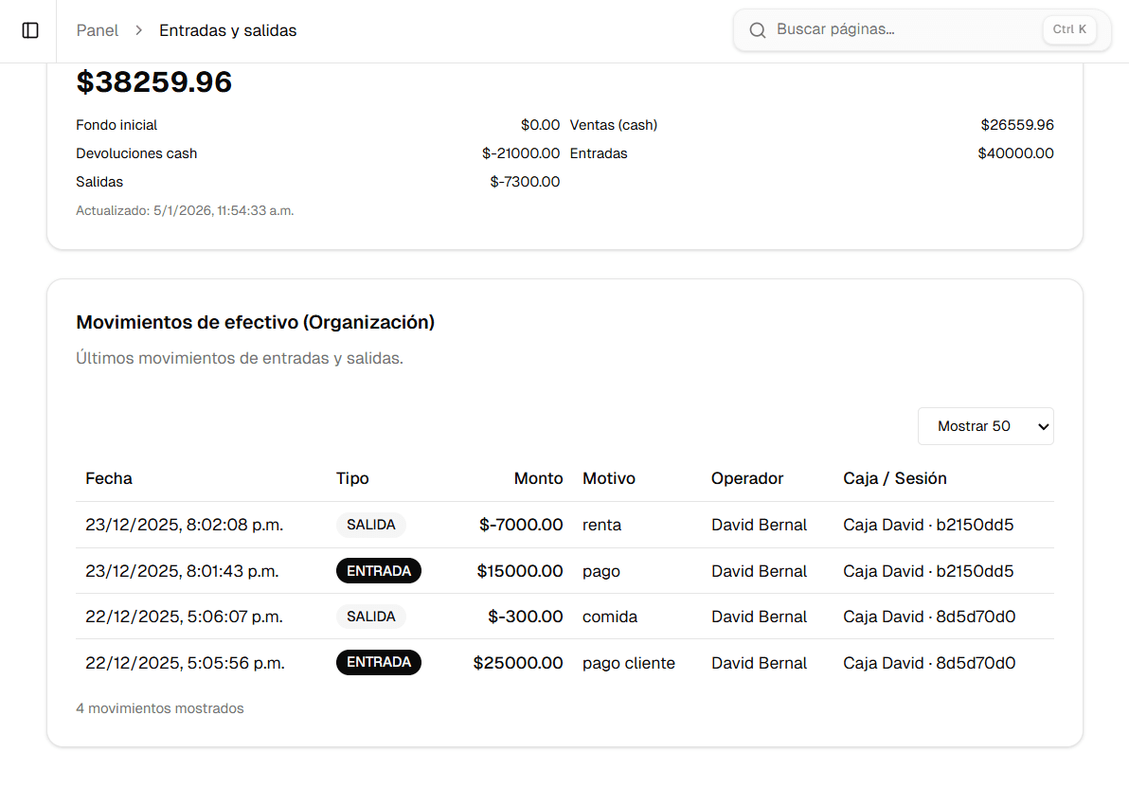Click the Ctrl K shortcut badge
This screenshot has width=1129, height=787.
[1068, 29]
